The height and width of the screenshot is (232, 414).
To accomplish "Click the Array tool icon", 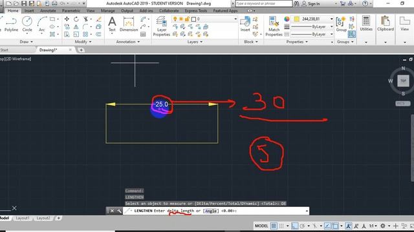I will click(x=85, y=34).
